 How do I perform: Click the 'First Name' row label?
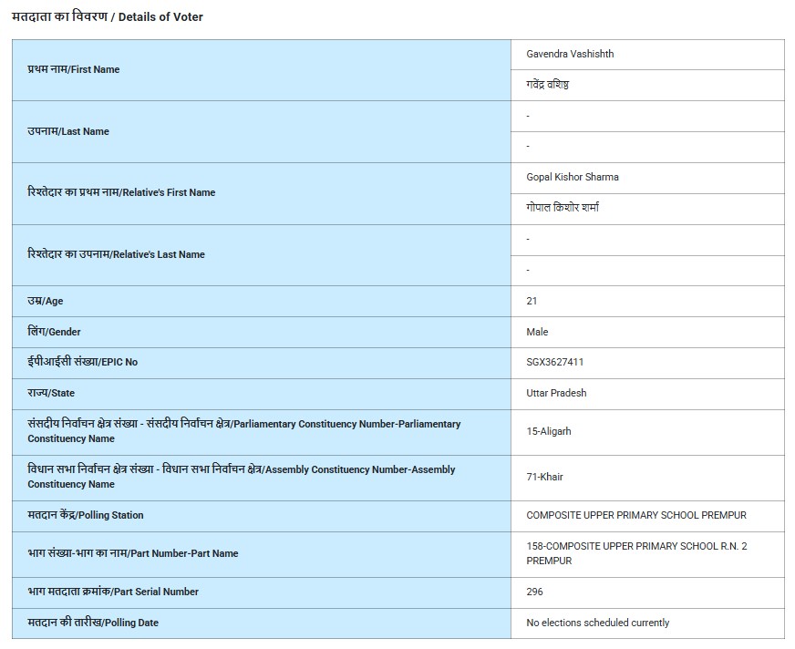(x=74, y=69)
